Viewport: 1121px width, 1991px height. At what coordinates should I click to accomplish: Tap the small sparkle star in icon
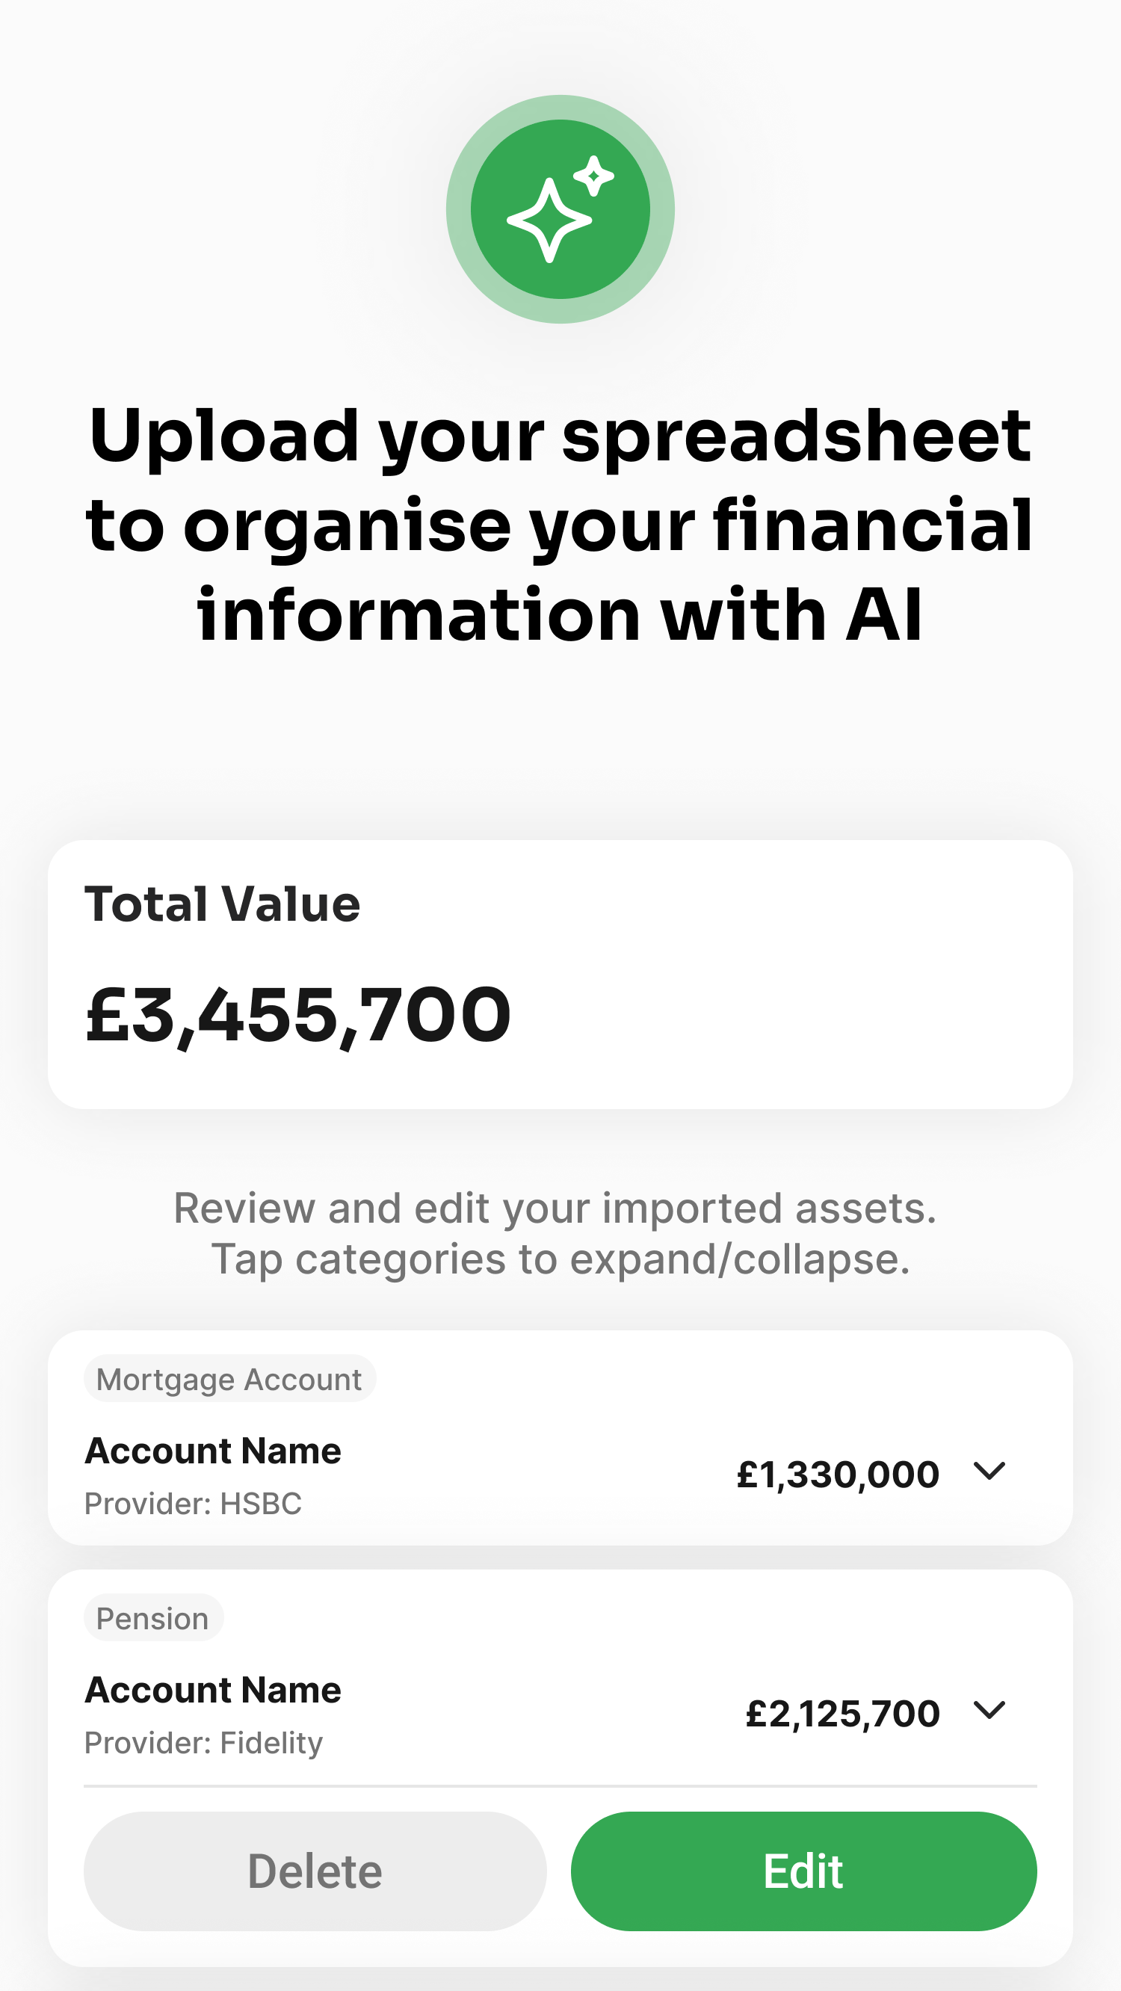[593, 176]
